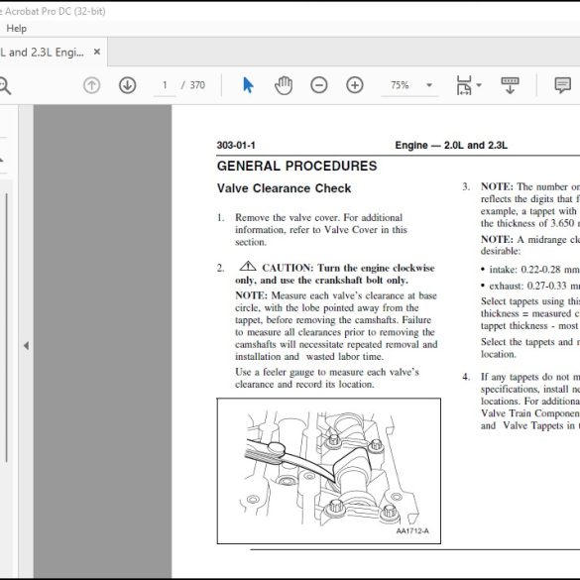Click the Find text magnifier icon
This screenshot has height=580, width=580.
tap(4, 85)
